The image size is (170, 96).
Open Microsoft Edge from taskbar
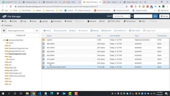coord(52,94)
